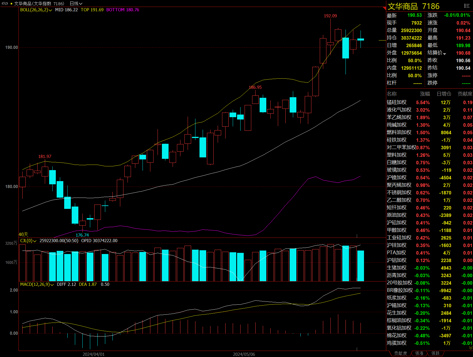The width and height of the screenshot is (473, 357).
Task: Select the 沪铝加权 row
Action: click(x=430, y=260)
